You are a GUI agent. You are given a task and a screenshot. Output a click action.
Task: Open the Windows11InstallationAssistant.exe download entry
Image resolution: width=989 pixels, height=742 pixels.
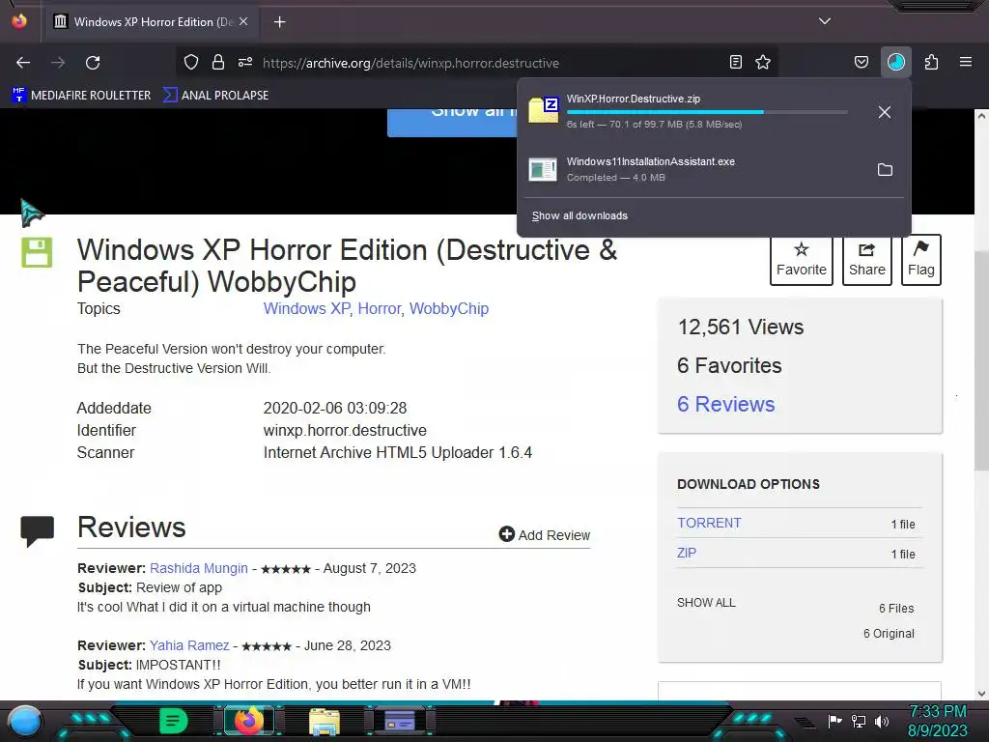click(693, 169)
